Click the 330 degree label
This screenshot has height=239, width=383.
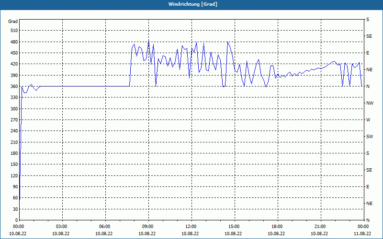pyautogui.click(x=14, y=98)
